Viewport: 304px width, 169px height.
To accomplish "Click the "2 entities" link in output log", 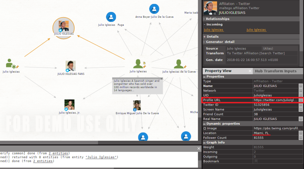I will 59,153.
